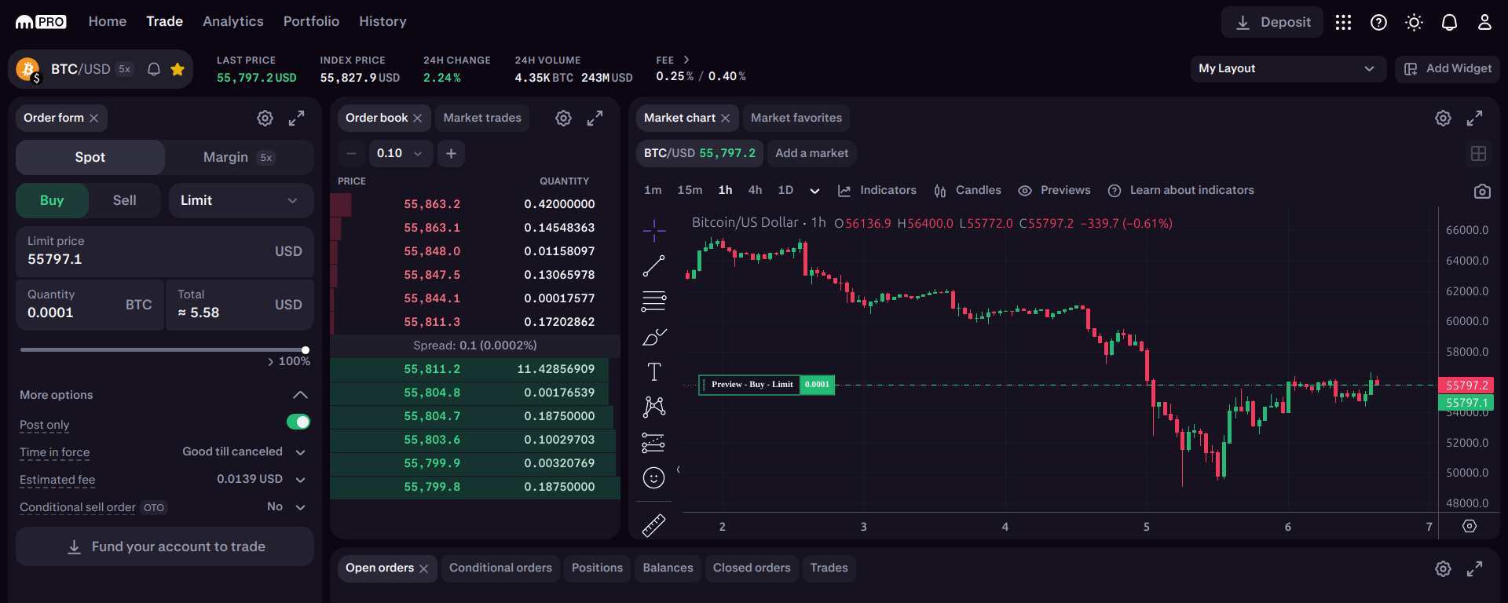Image resolution: width=1508 pixels, height=603 pixels.
Task: Open Order book settings gear
Action: coord(563,118)
